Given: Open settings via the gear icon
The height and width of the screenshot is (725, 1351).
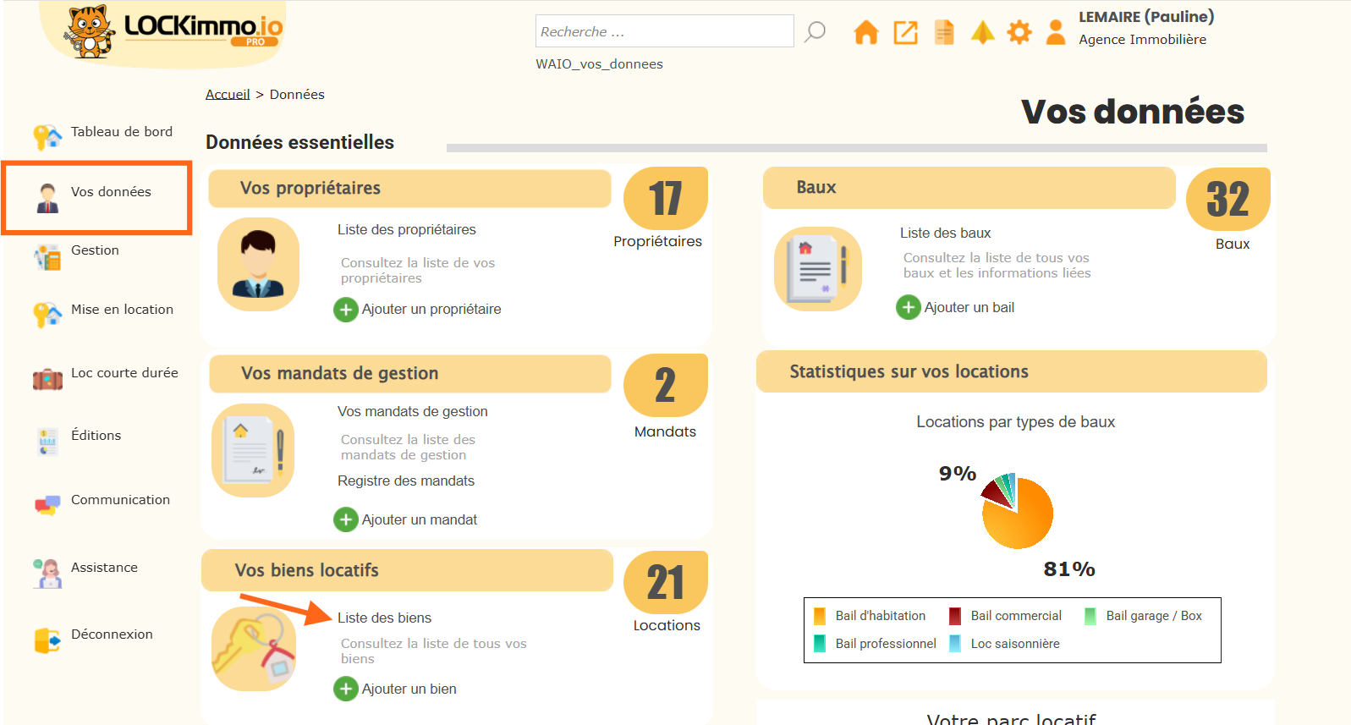Looking at the screenshot, I should coord(1019,33).
